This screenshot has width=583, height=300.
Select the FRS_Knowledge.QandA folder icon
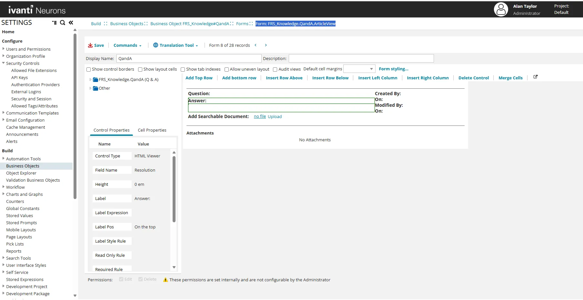click(x=95, y=80)
